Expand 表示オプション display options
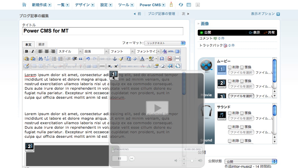This screenshot has width=298, height=168. pos(265,14)
